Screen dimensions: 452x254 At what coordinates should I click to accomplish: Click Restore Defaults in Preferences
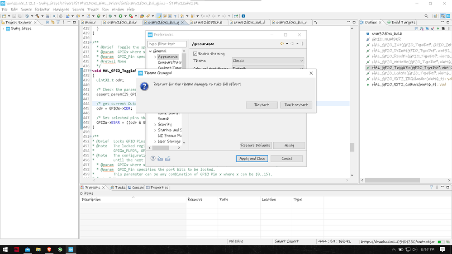255,146
